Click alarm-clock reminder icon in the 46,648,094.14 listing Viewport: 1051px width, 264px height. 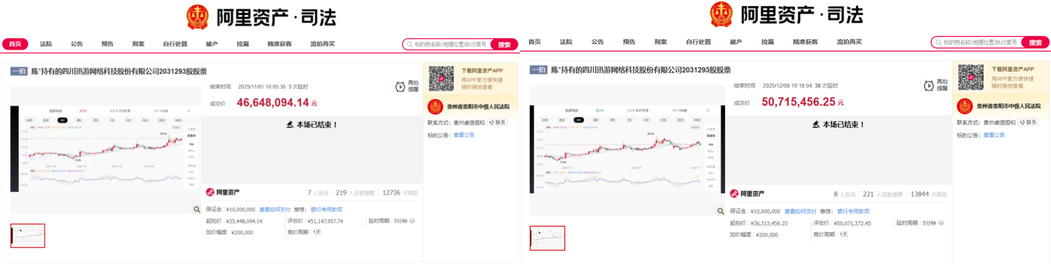point(400,87)
